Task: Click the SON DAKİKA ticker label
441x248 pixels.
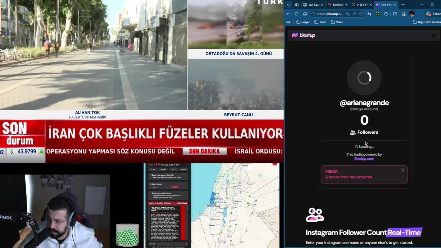Action: pyautogui.click(x=204, y=151)
